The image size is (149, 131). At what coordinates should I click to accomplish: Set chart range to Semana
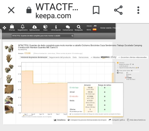129,74
